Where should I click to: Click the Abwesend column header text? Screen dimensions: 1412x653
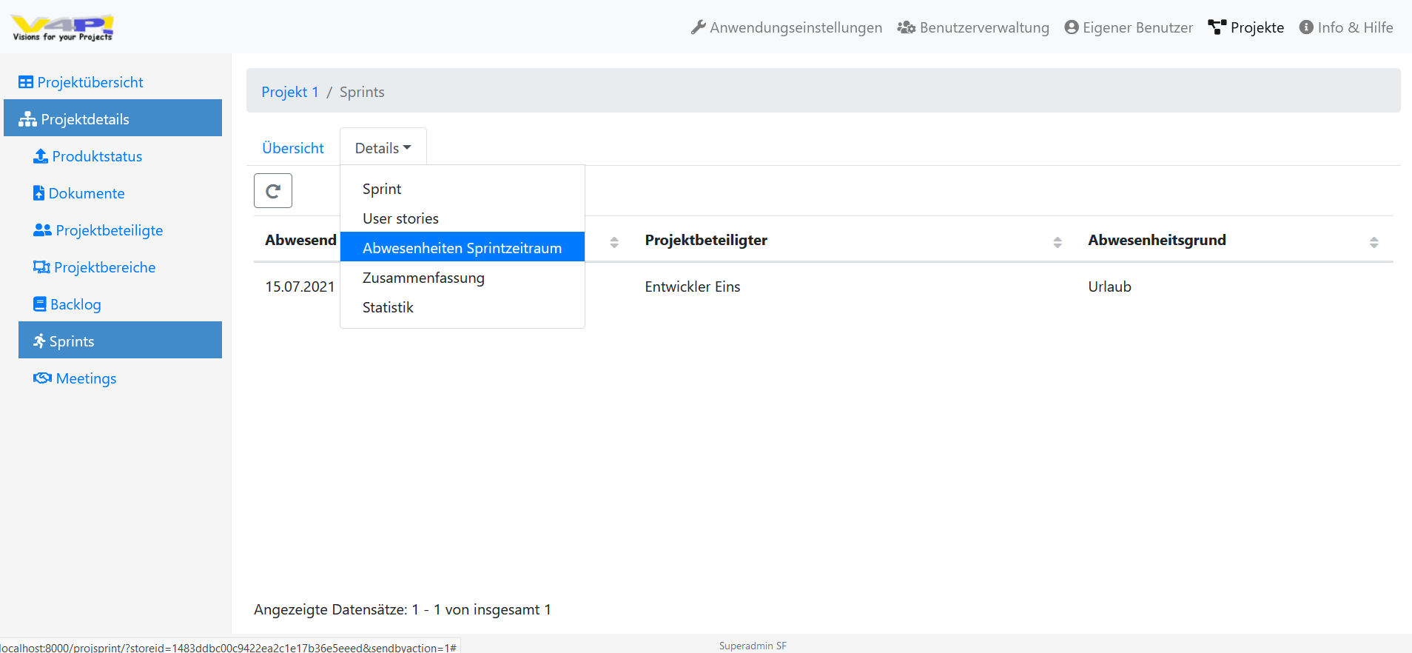(x=300, y=240)
